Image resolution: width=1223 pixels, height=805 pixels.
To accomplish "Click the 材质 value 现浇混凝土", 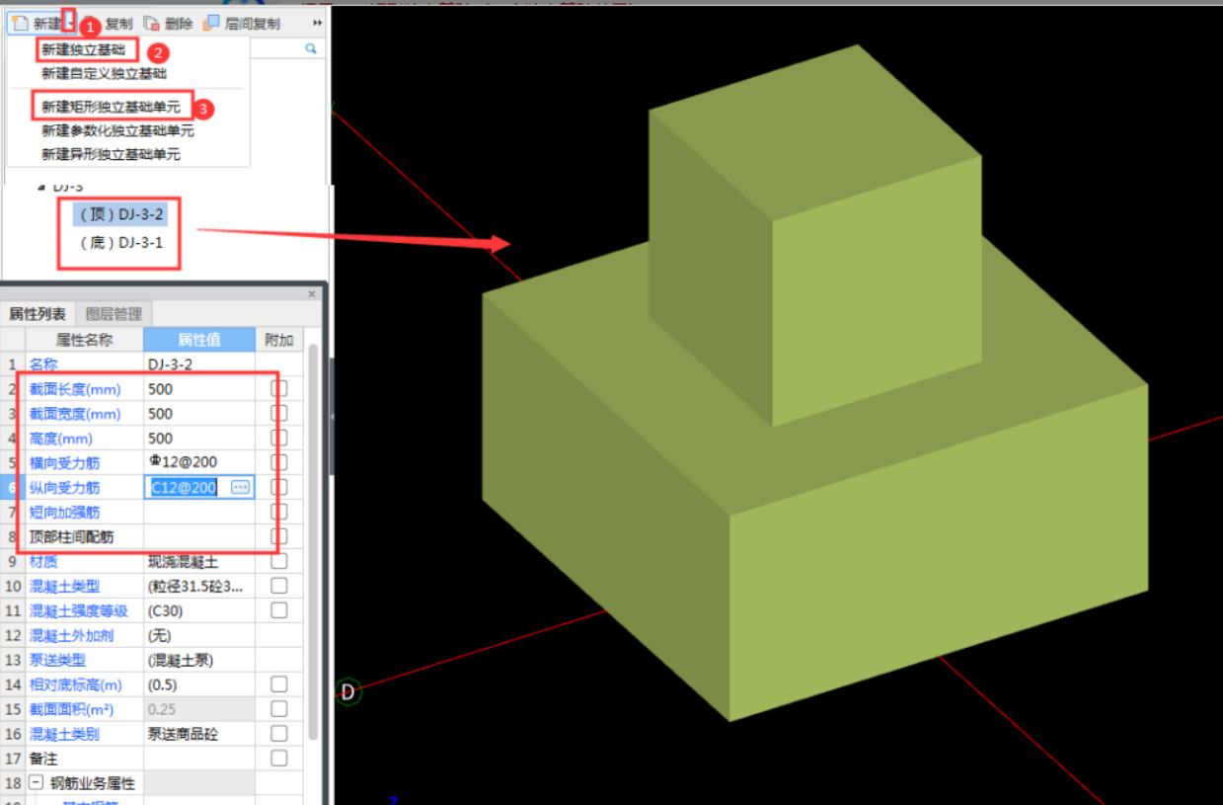I will tap(199, 561).
